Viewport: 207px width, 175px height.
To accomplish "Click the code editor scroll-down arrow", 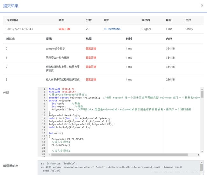I will (x=202, y=151).
